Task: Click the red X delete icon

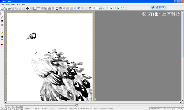Action: click(x=90, y=9)
